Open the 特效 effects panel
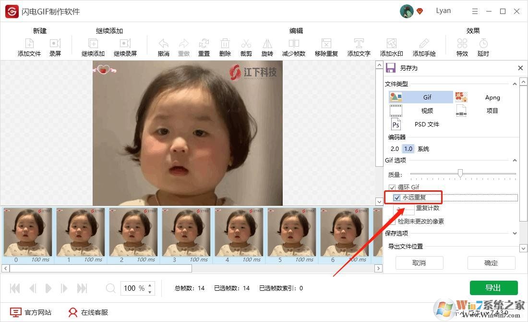 point(462,46)
